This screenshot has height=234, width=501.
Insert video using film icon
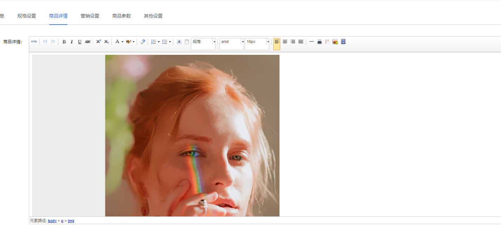(x=343, y=42)
